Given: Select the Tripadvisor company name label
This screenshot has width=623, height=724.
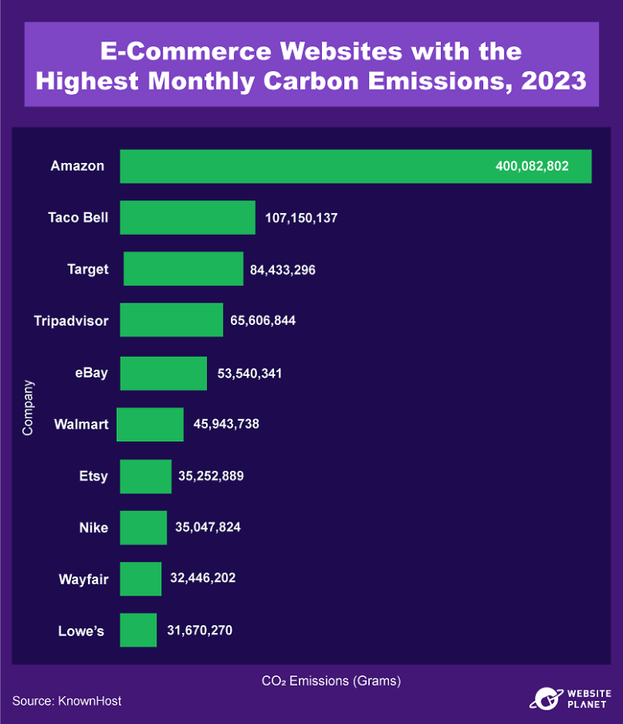Looking at the screenshot, I should [71, 321].
